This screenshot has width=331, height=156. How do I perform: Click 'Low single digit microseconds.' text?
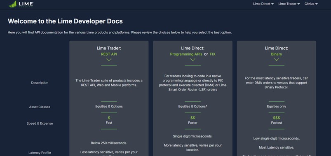coord(276,138)
